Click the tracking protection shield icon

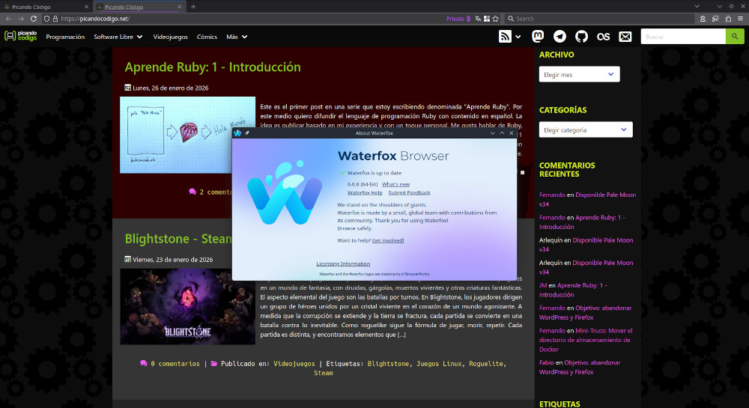[x=46, y=19]
